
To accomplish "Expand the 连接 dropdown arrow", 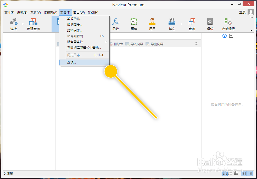I will pos(23,24).
